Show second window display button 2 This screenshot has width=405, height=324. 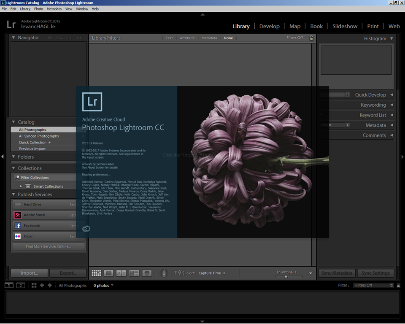point(21,286)
